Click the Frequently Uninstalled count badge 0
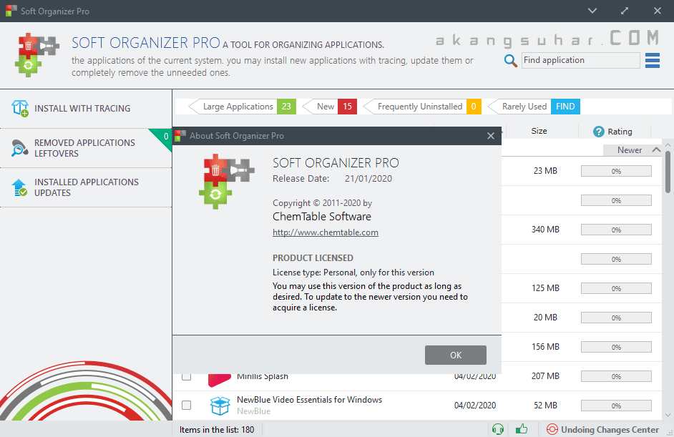Image resolution: width=674 pixels, height=437 pixels. tap(474, 107)
